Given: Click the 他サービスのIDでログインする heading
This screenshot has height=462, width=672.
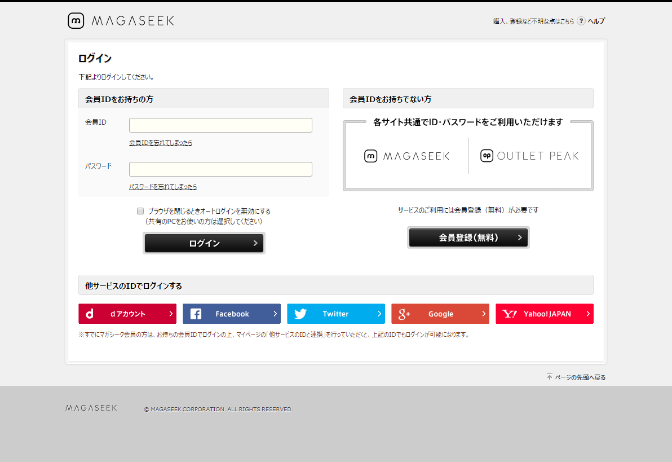Looking at the screenshot, I should (x=134, y=285).
